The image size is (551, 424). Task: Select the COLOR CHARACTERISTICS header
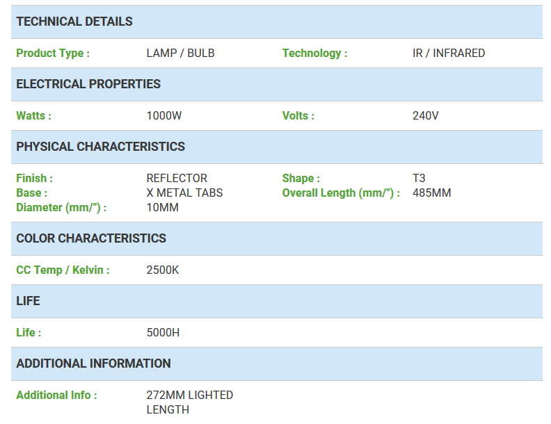[x=277, y=238]
